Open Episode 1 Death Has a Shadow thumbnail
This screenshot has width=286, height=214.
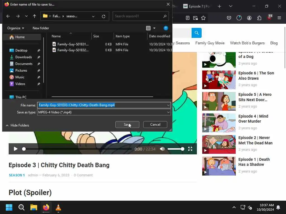click(x=219, y=166)
